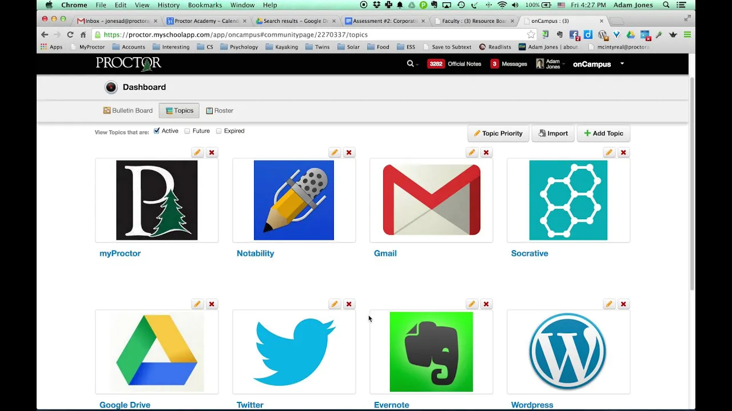Click the volume icon in menu bar
The width and height of the screenshot is (732, 411).
(515, 5)
